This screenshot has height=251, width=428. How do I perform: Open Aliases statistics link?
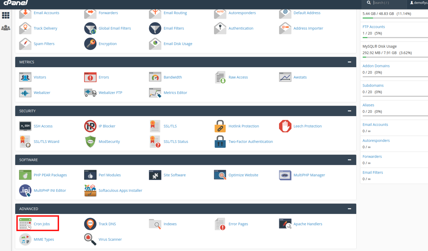click(368, 105)
